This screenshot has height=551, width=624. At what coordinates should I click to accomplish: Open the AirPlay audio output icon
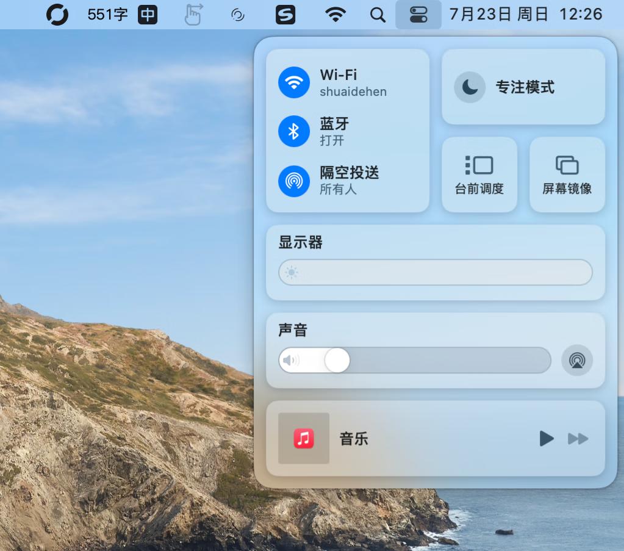pyautogui.click(x=576, y=361)
